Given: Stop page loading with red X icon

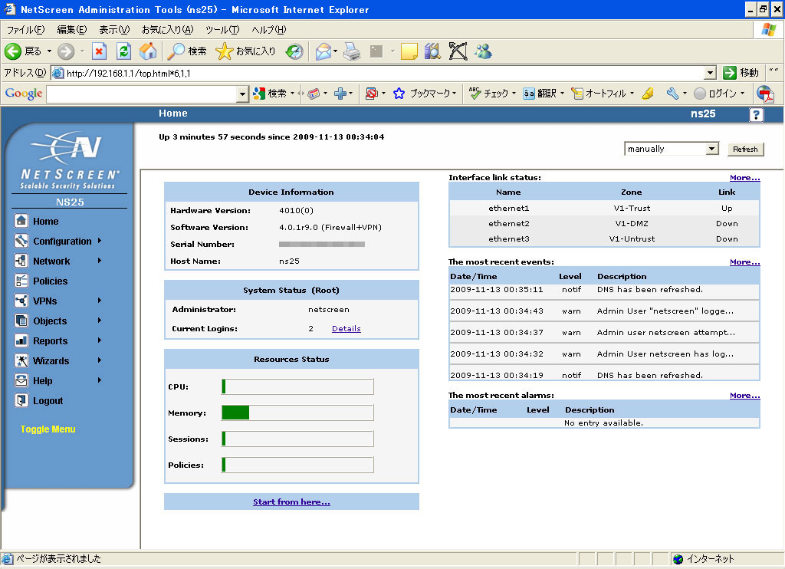Looking at the screenshot, I should click(99, 51).
